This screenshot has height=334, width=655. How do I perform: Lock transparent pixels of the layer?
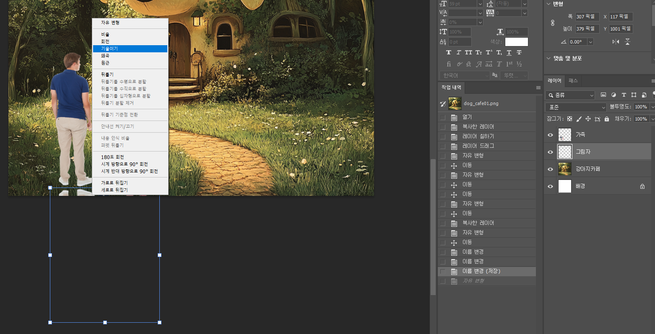pos(569,119)
